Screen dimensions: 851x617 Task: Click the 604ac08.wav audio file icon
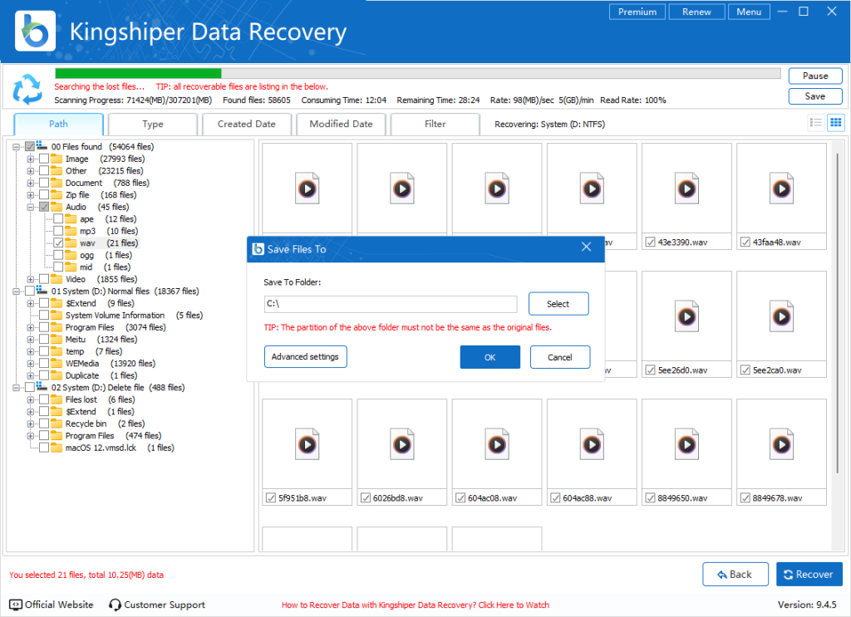coord(497,444)
